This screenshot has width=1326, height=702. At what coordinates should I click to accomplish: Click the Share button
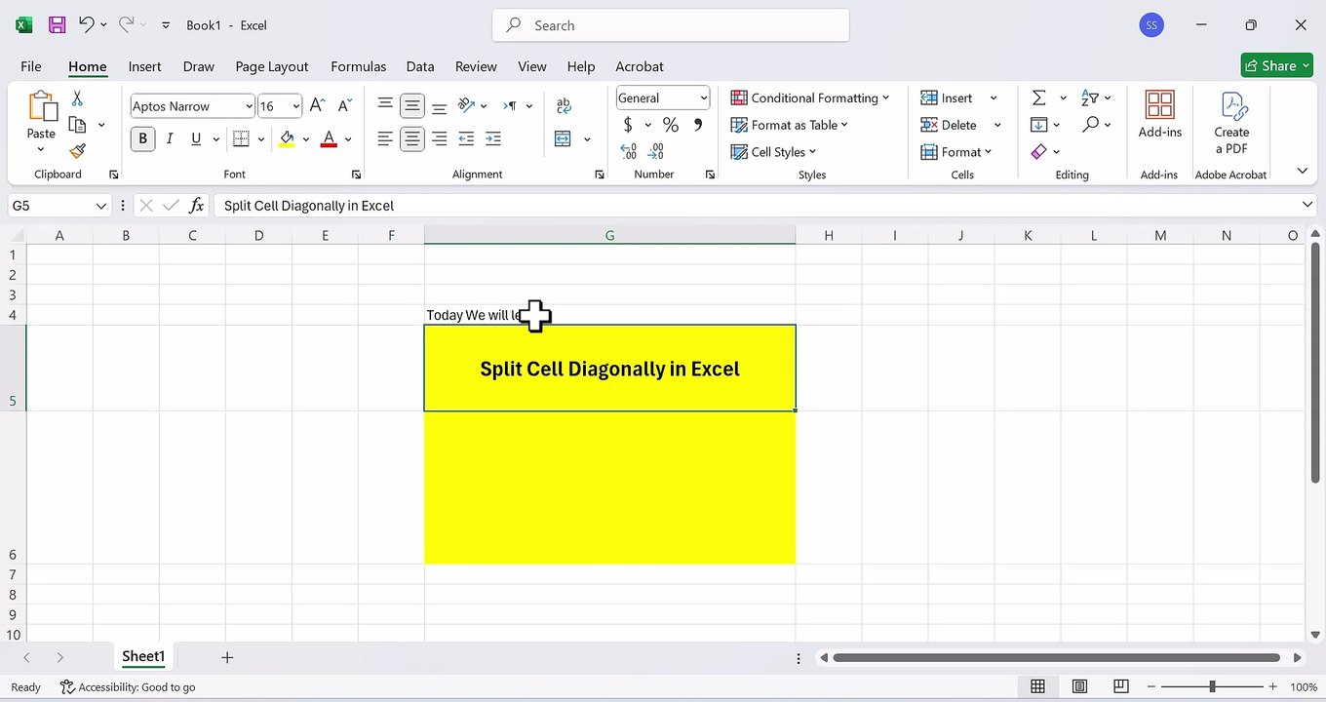tap(1276, 65)
